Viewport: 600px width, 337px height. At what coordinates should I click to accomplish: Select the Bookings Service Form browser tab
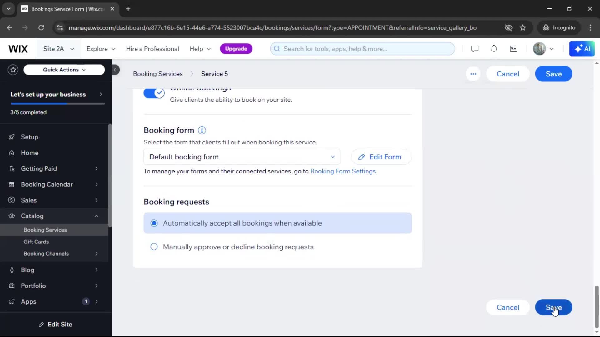(x=67, y=9)
